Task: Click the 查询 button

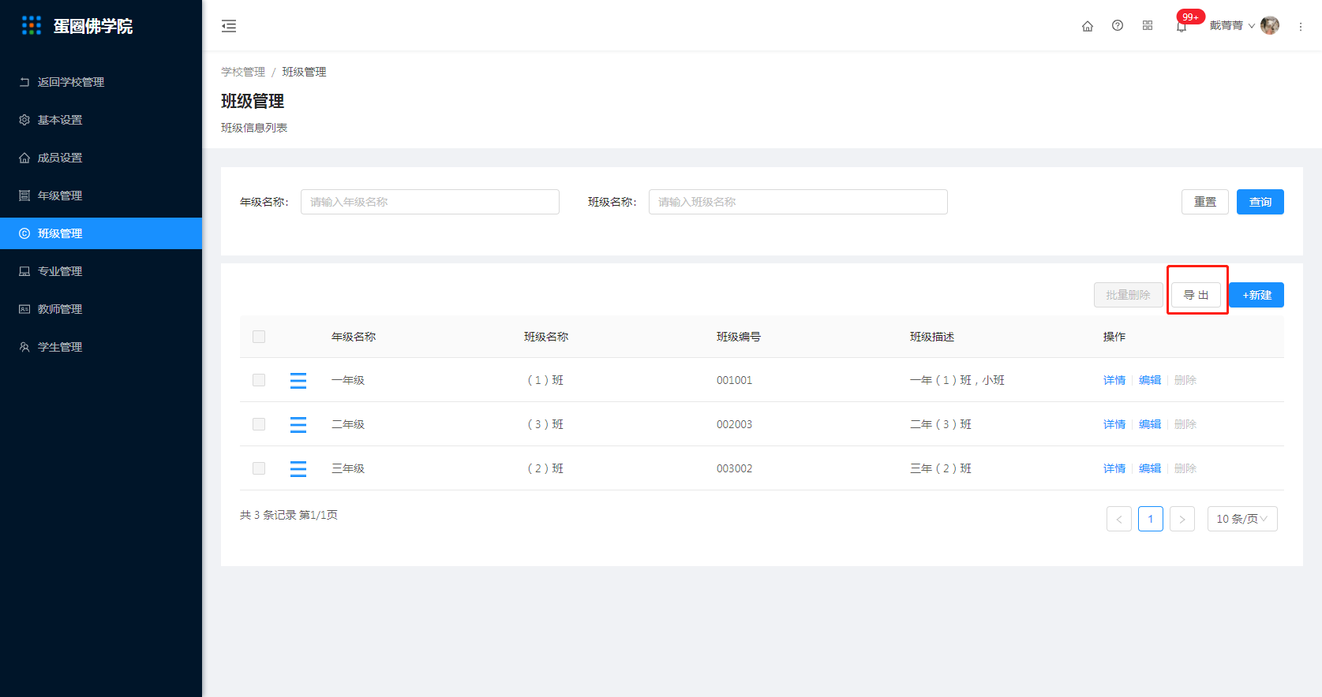Action: click(1260, 202)
